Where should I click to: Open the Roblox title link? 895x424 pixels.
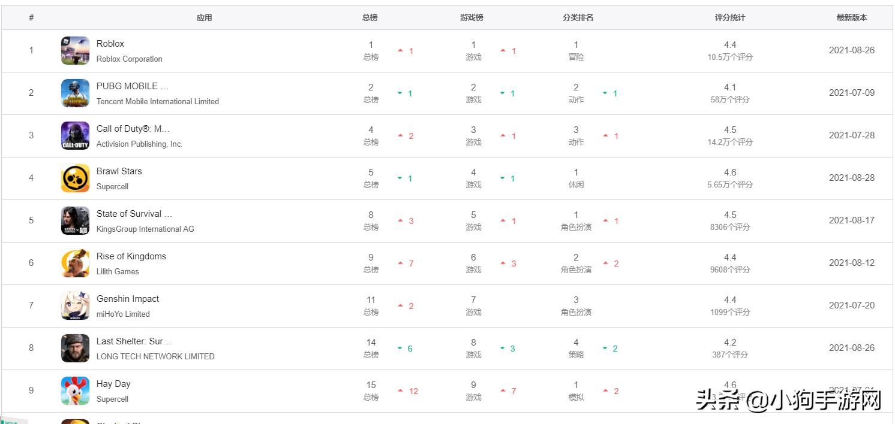click(x=110, y=44)
